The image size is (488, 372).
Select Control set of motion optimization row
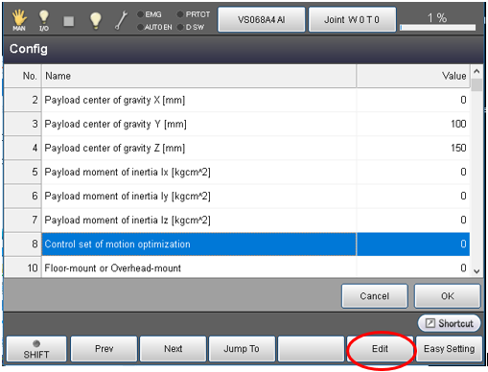237,244
